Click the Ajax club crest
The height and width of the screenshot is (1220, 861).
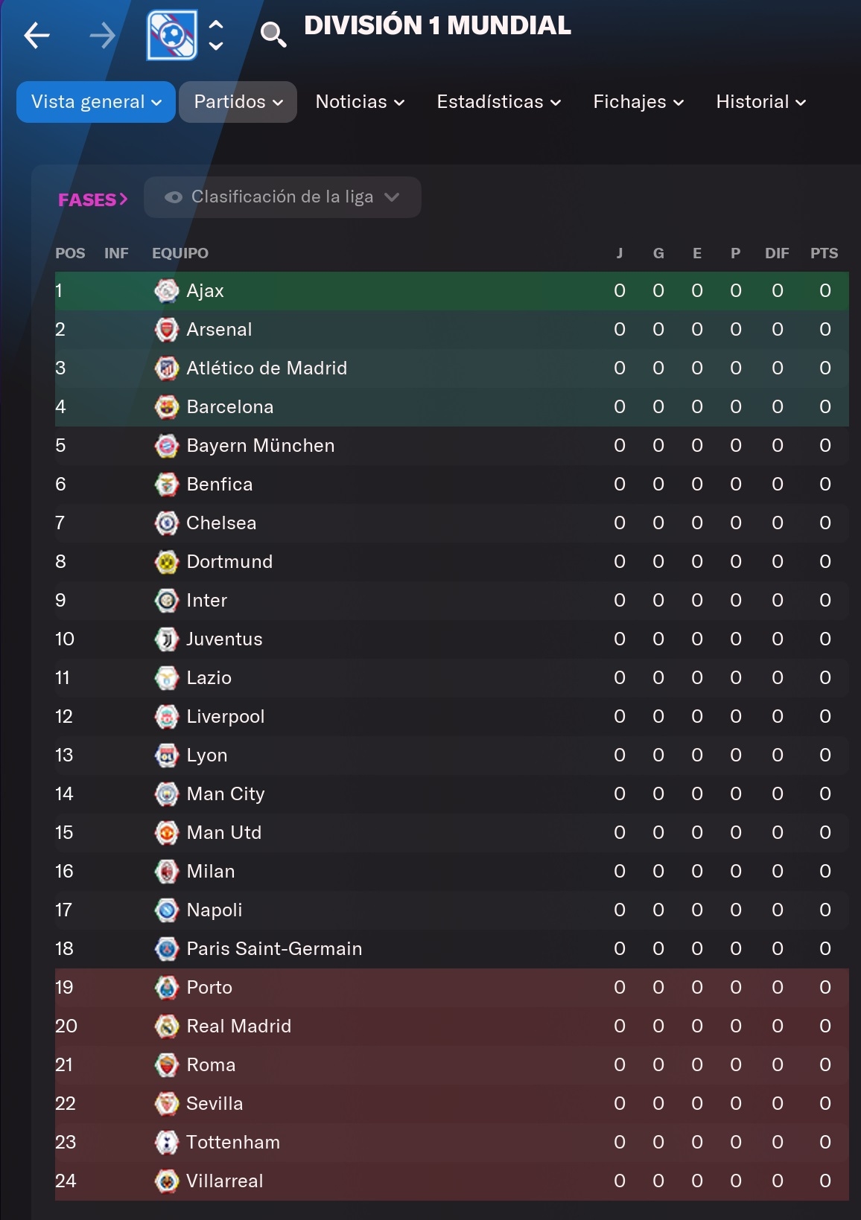[x=167, y=291]
